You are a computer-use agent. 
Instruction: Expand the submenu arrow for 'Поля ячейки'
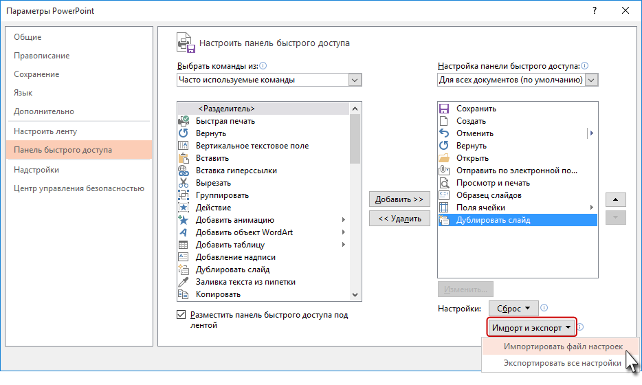click(592, 208)
